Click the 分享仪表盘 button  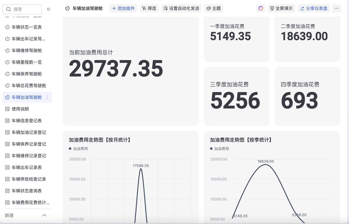(314, 8)
